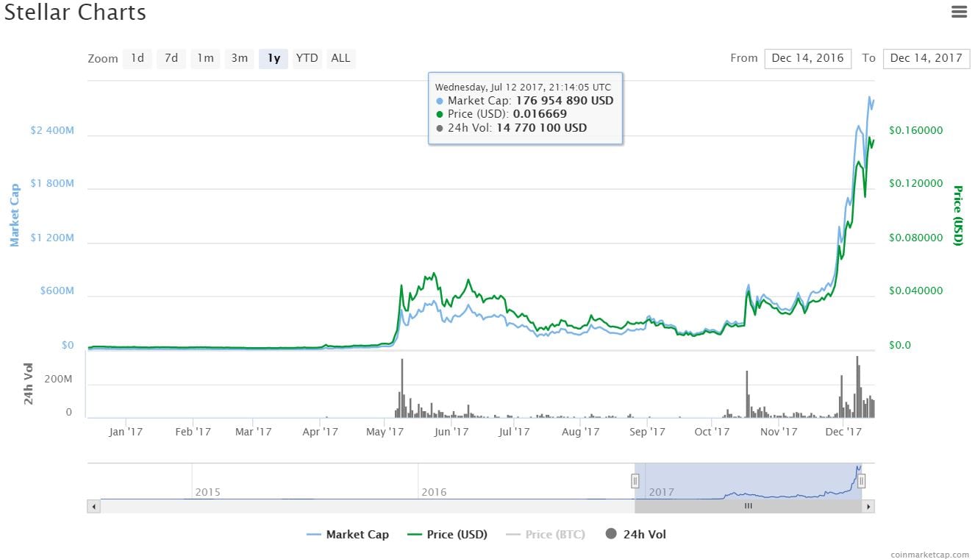The width and height of the screenshot is (975, 559).
Task: Click the Apr '17 axis label
Action: 321,432
